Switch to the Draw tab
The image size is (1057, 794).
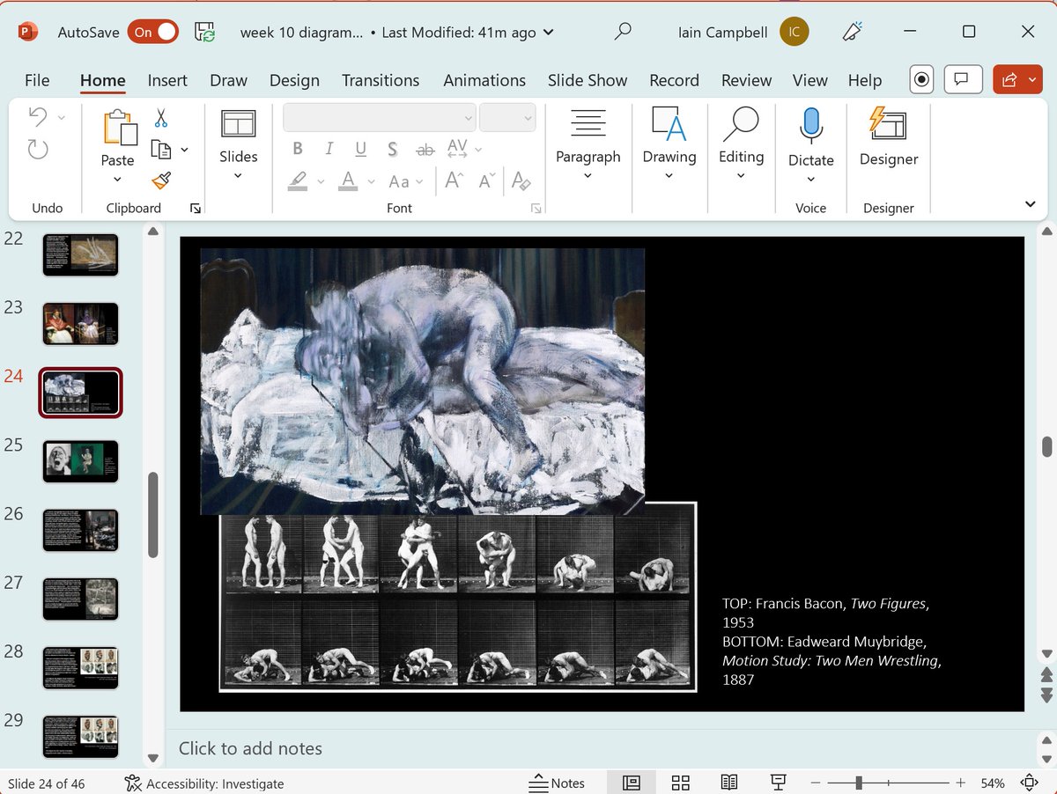pyautogui.click(x=228, y=80)
